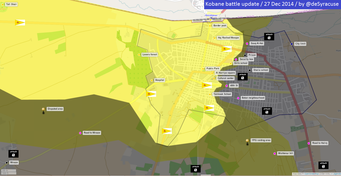Click the black dot for Minaze
This screenshot has width=341, height=176.
(7, 163)
